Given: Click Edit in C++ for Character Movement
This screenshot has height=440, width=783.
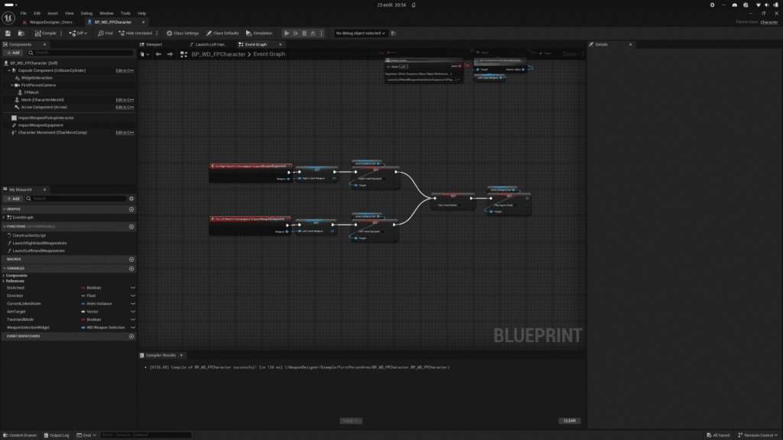Looking at the screenshot, I should 125,133.
